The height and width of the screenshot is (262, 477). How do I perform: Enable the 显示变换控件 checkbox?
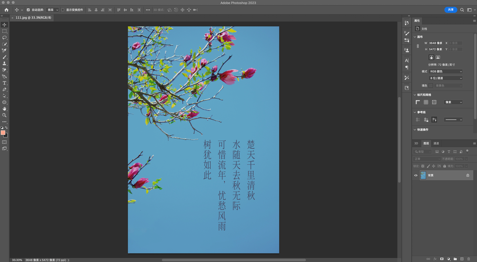click(x=63, y=10)
